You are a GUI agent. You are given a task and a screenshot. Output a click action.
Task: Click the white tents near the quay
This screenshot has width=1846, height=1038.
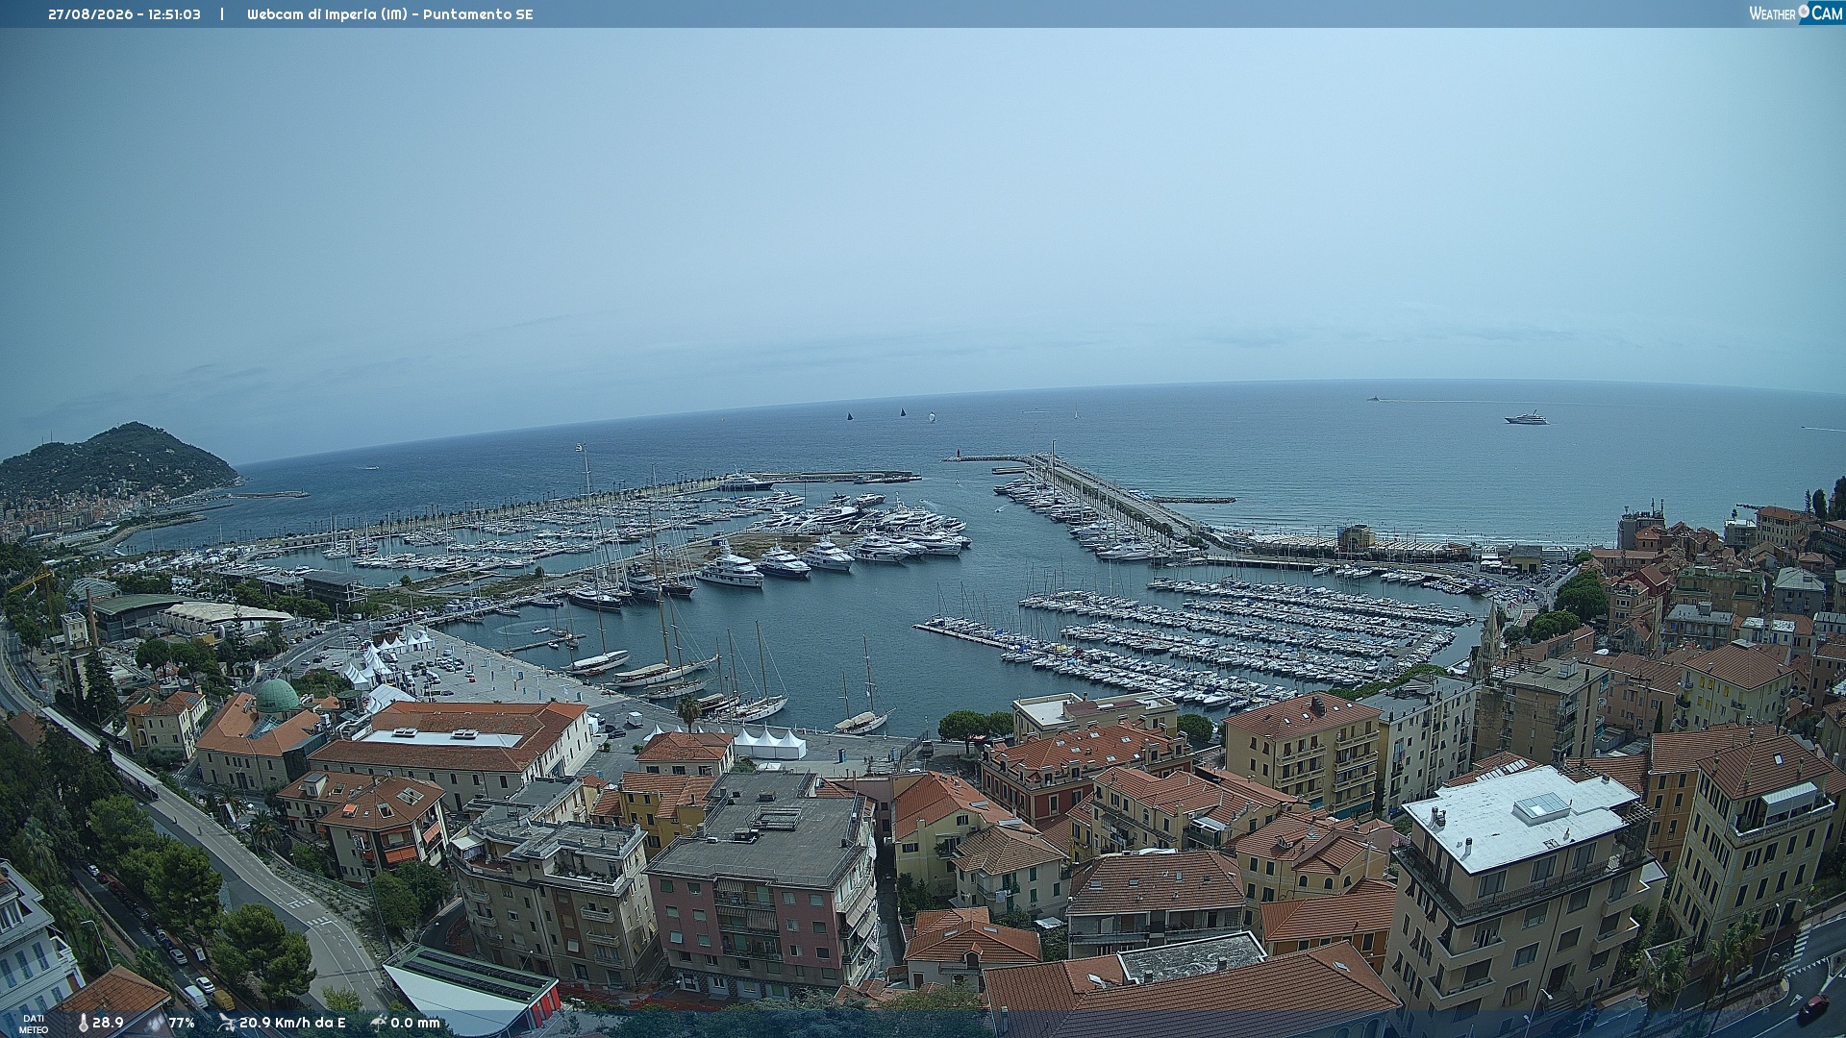pos(769,742)
